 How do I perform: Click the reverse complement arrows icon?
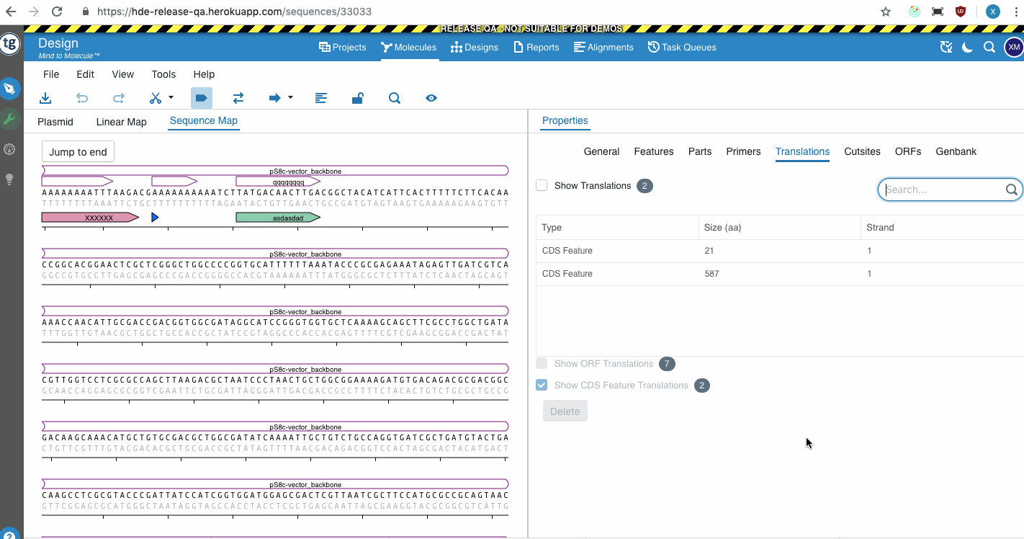pos(238,98)
